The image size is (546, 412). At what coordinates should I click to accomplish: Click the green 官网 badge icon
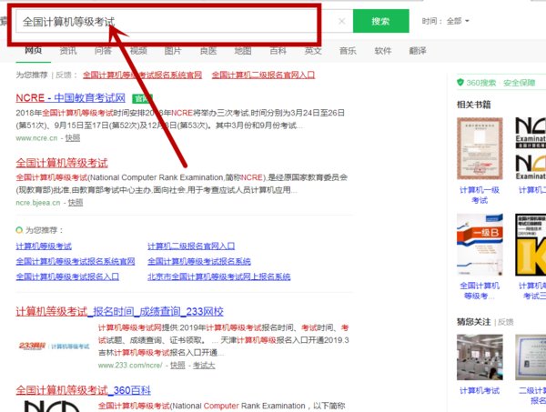pyautogui.click(x=142, y=99)
